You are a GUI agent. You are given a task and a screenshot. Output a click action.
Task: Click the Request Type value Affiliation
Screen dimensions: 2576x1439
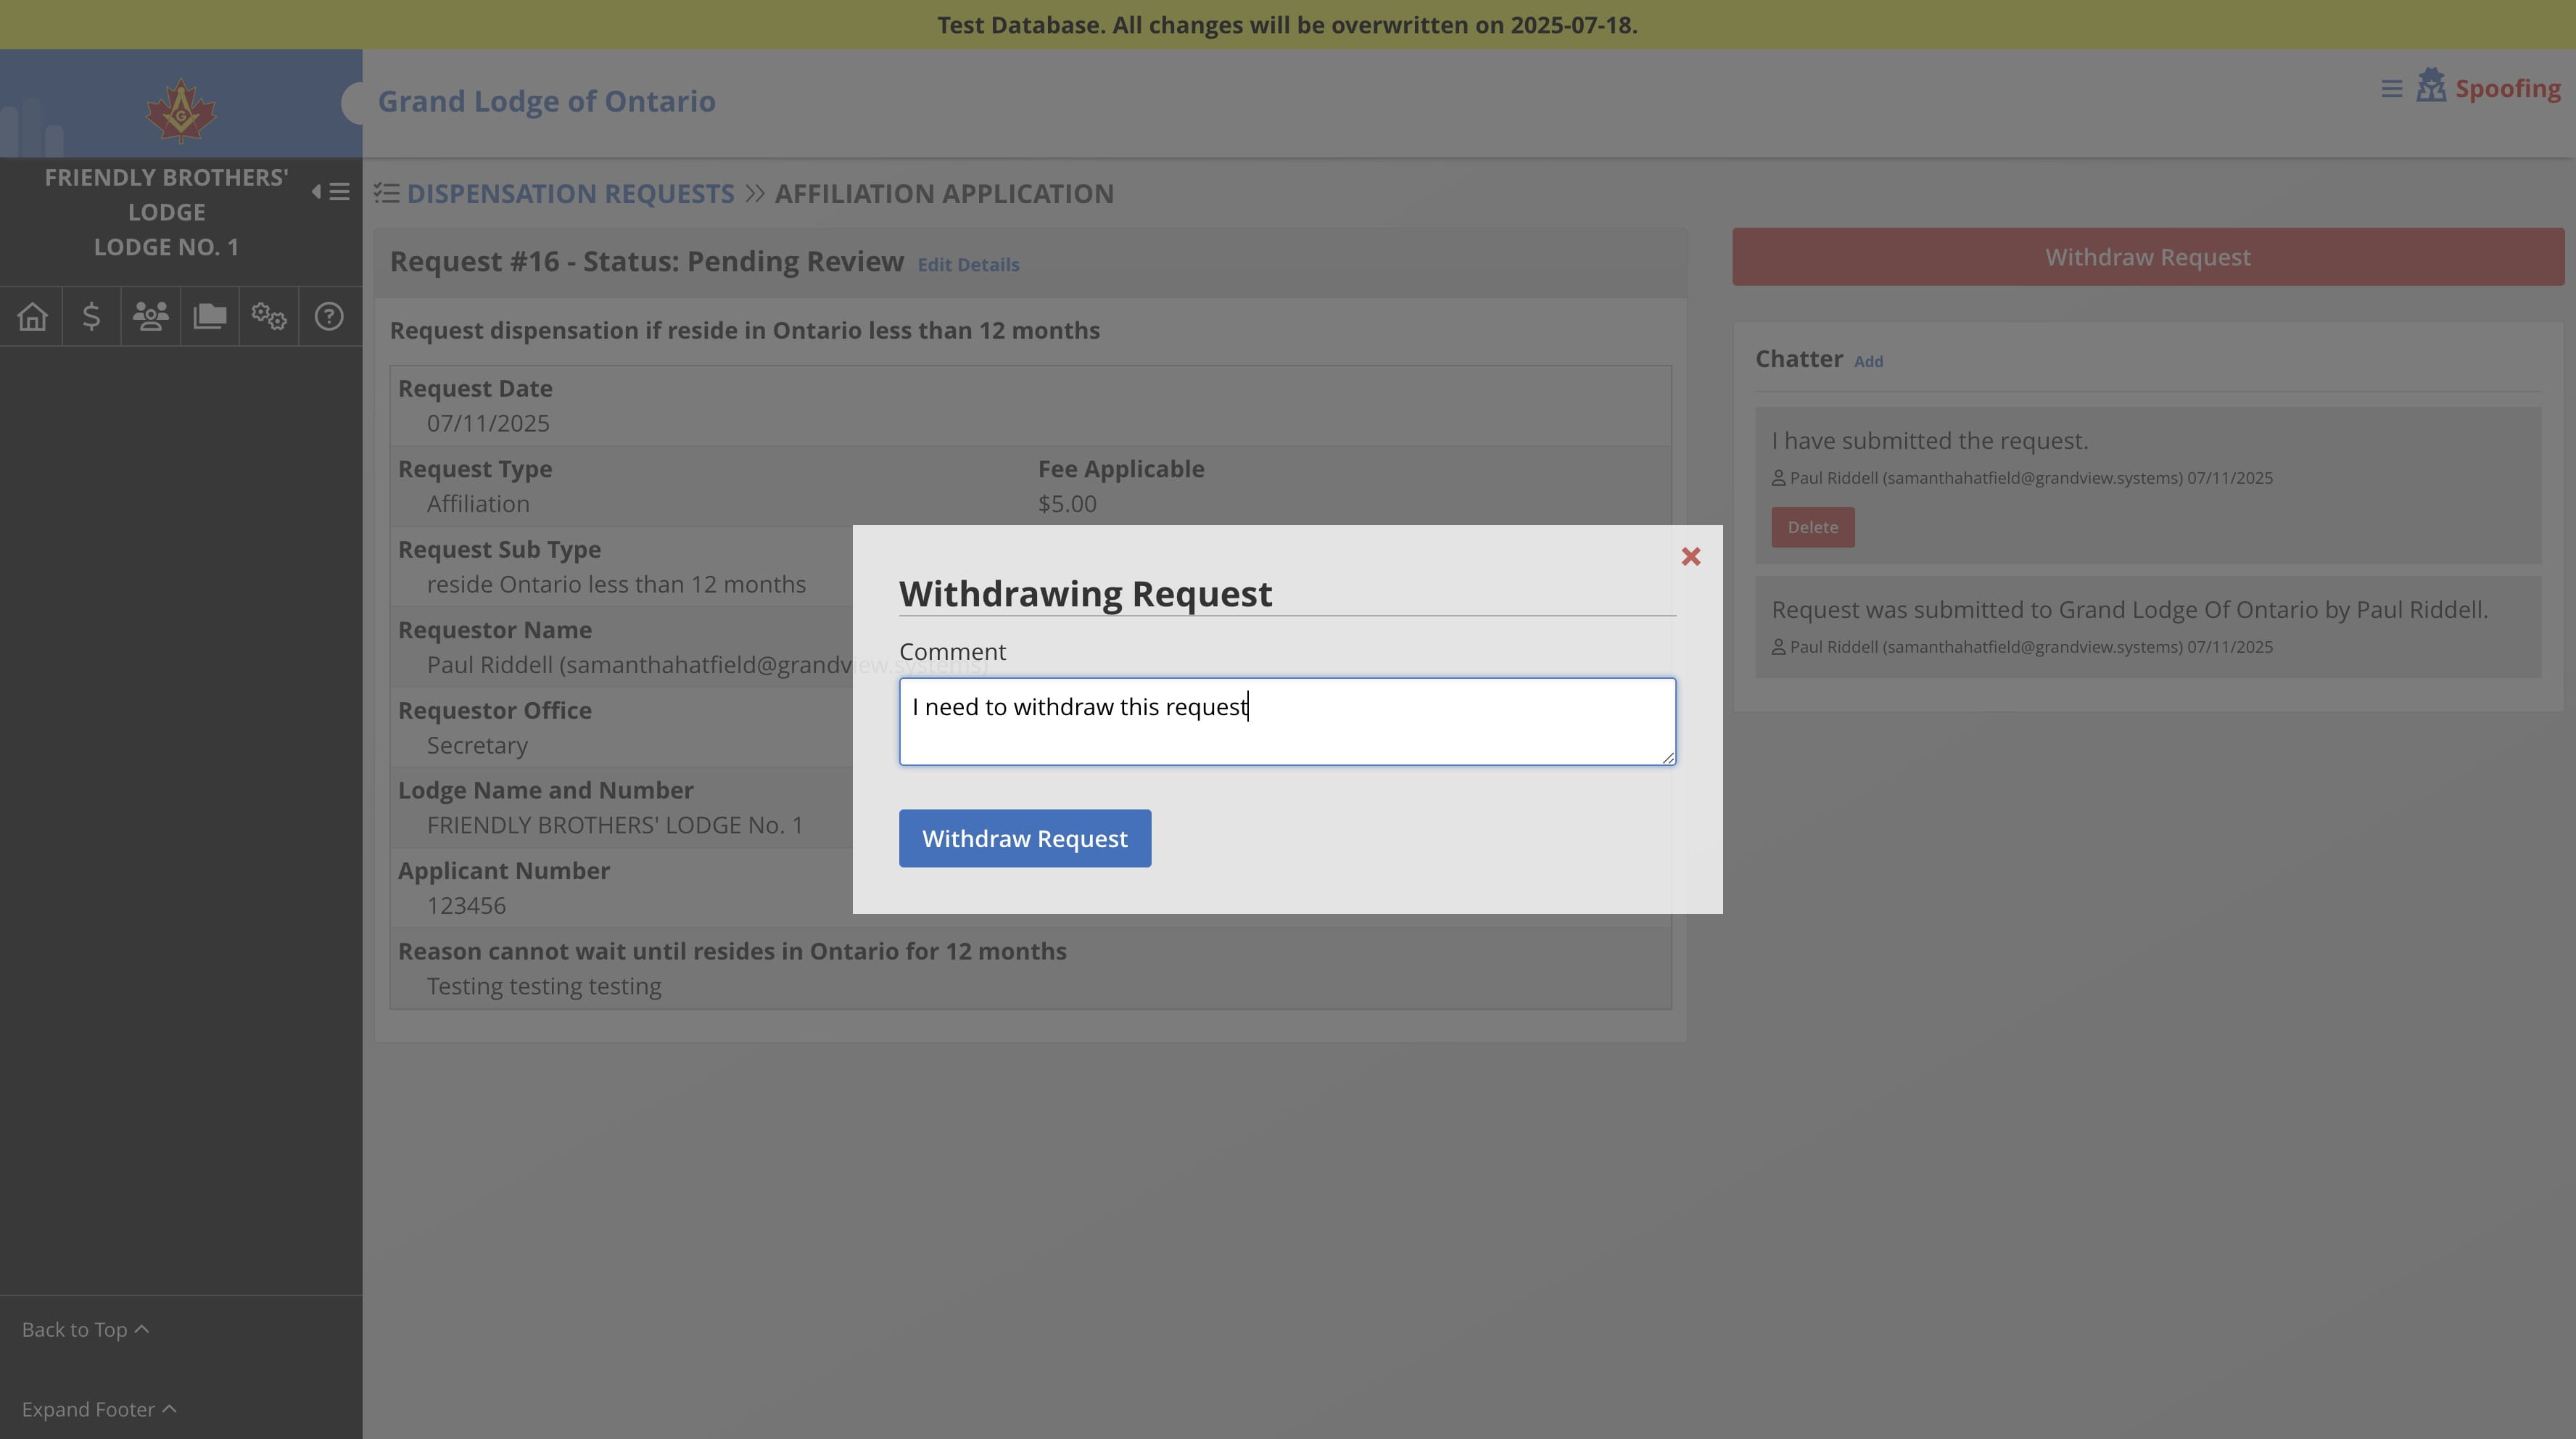pyautogui.click(x=478, y=504)
